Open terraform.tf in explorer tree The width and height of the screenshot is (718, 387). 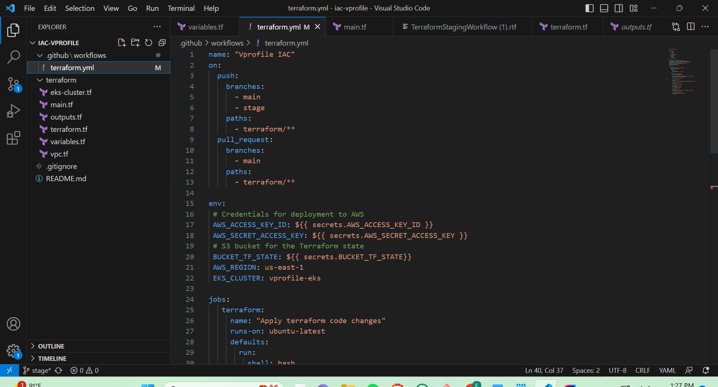coord(99,129)
